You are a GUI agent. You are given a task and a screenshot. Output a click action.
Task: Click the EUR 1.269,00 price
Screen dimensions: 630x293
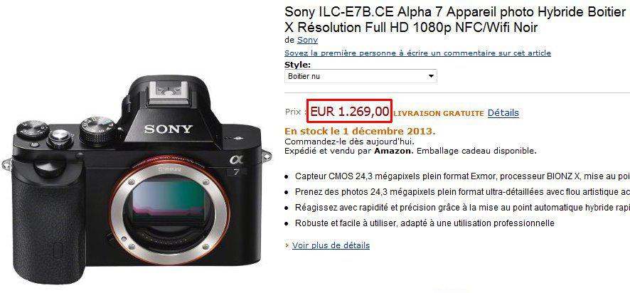tap(350, 111)
